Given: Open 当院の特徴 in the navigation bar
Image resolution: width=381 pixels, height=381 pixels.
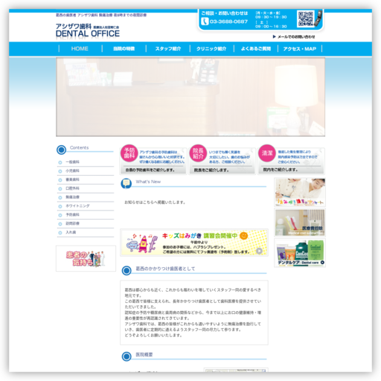Looking at the screenshot, I should pyautogui.click(x=124, y=48).
